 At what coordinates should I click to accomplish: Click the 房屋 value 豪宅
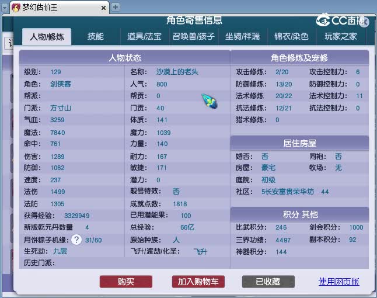[268, 168]
